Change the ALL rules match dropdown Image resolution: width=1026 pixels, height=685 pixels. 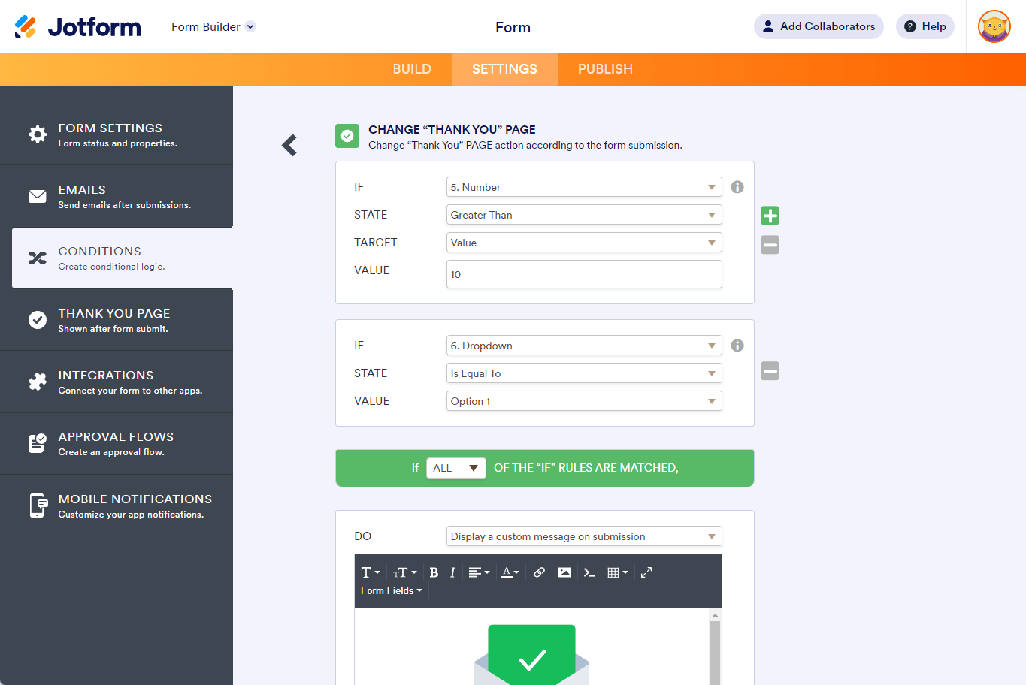tap(456, 468)
